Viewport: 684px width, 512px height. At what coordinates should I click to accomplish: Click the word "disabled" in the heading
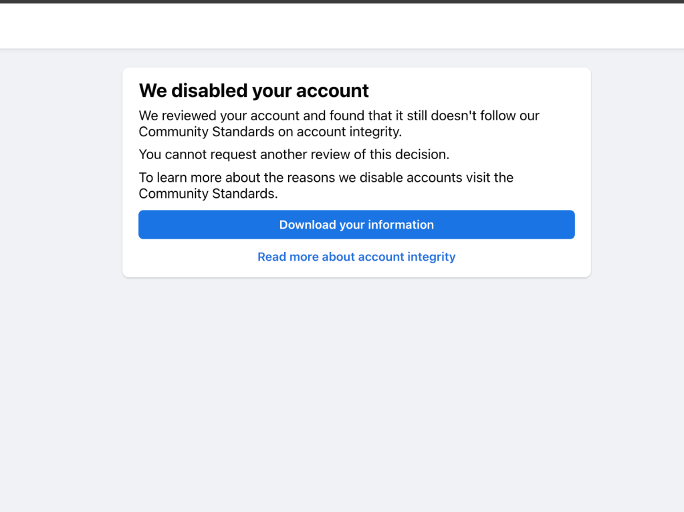pos(209,90)
